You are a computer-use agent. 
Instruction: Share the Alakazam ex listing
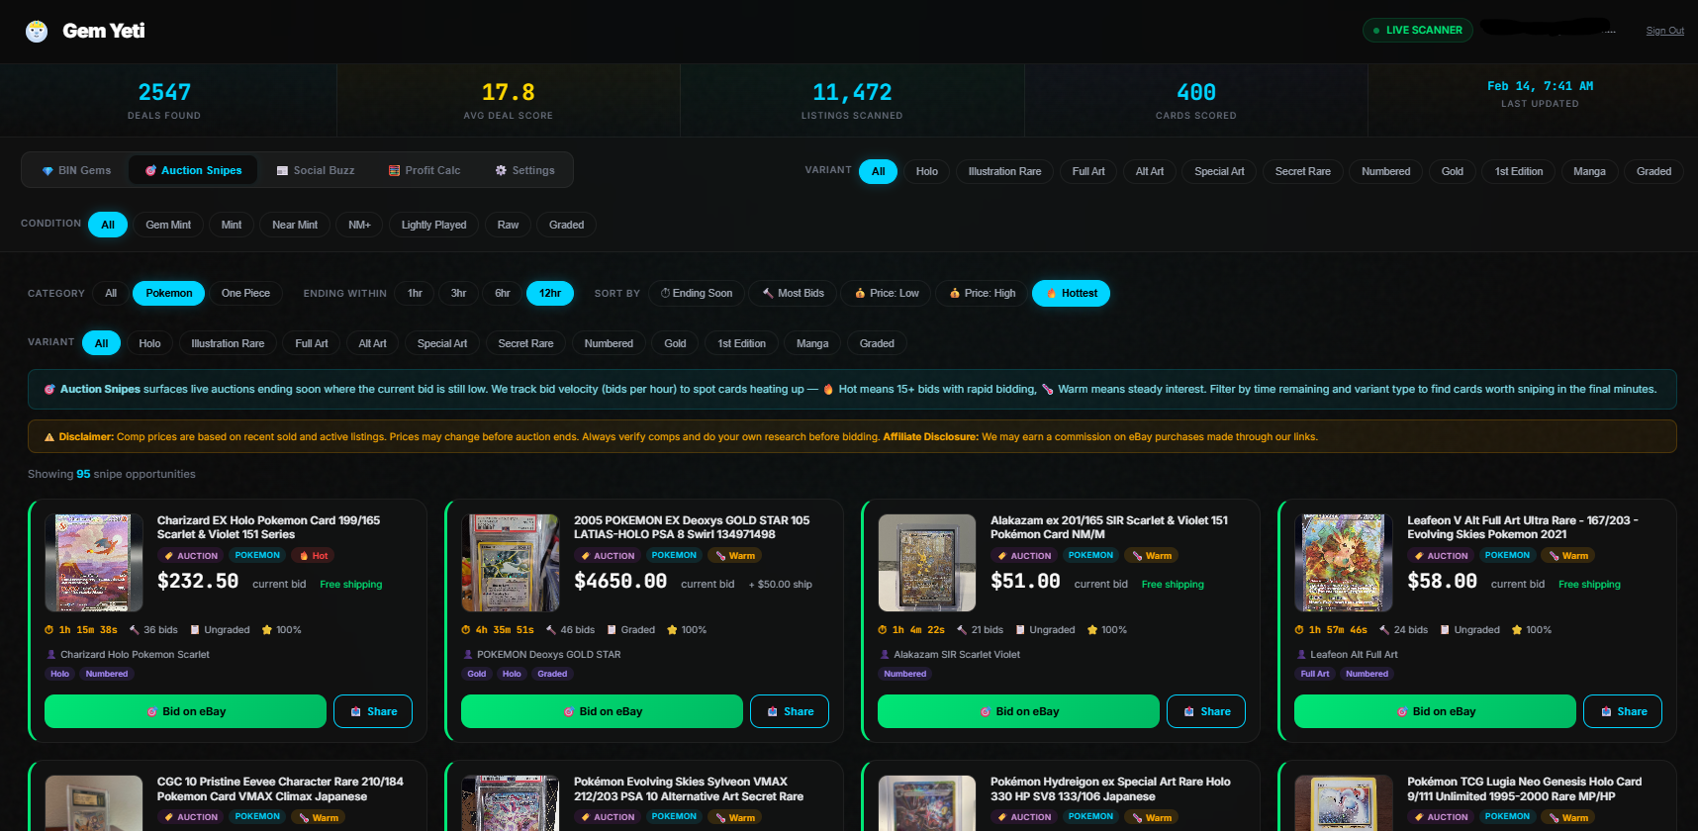click(x=1206, y=711)
